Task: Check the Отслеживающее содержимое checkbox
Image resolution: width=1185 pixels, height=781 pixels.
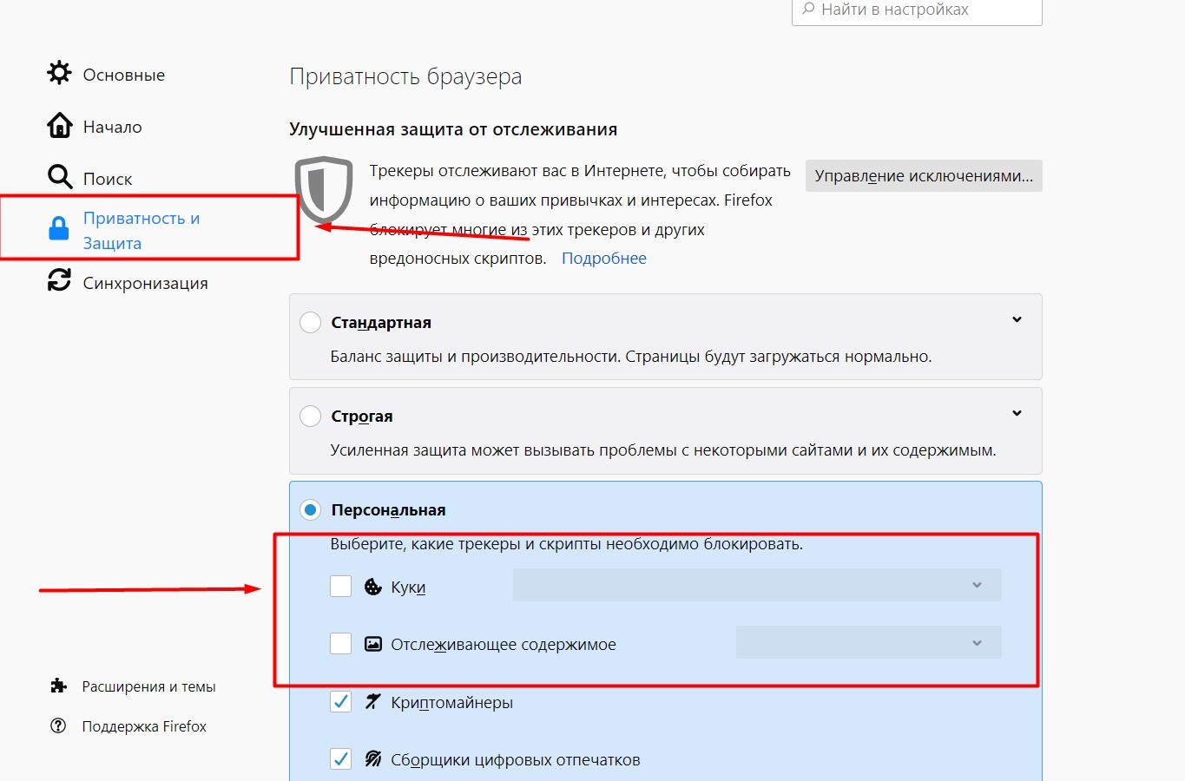Action: (340, 644)
